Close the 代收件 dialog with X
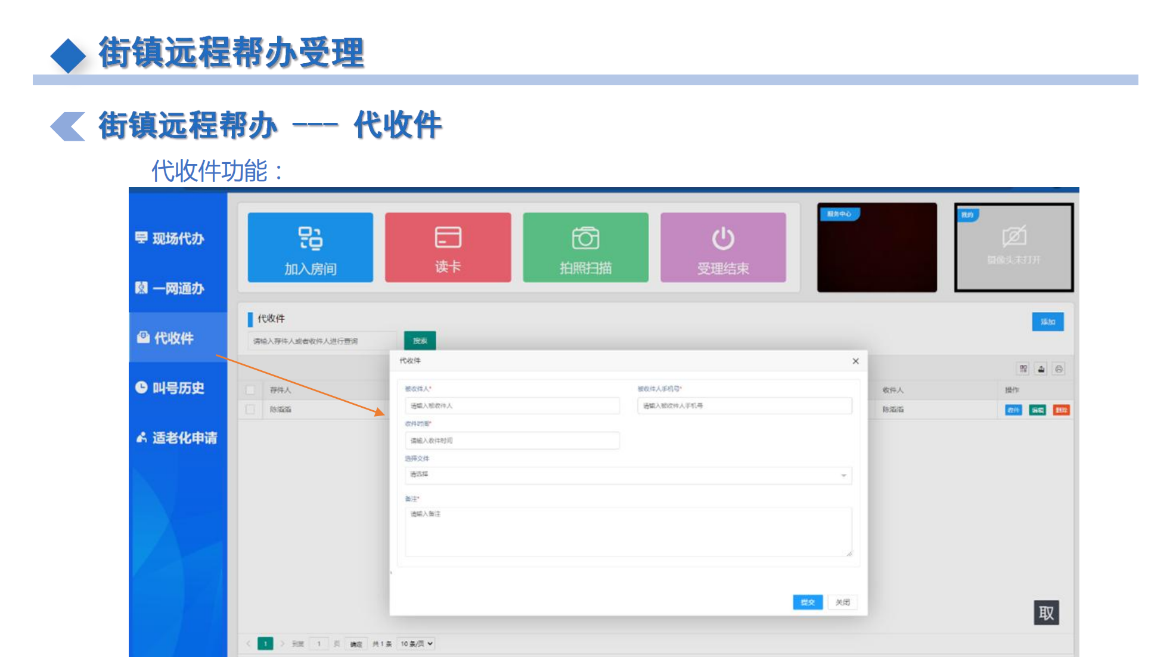This screenshot has height=657, width=1173. [855, 361]
